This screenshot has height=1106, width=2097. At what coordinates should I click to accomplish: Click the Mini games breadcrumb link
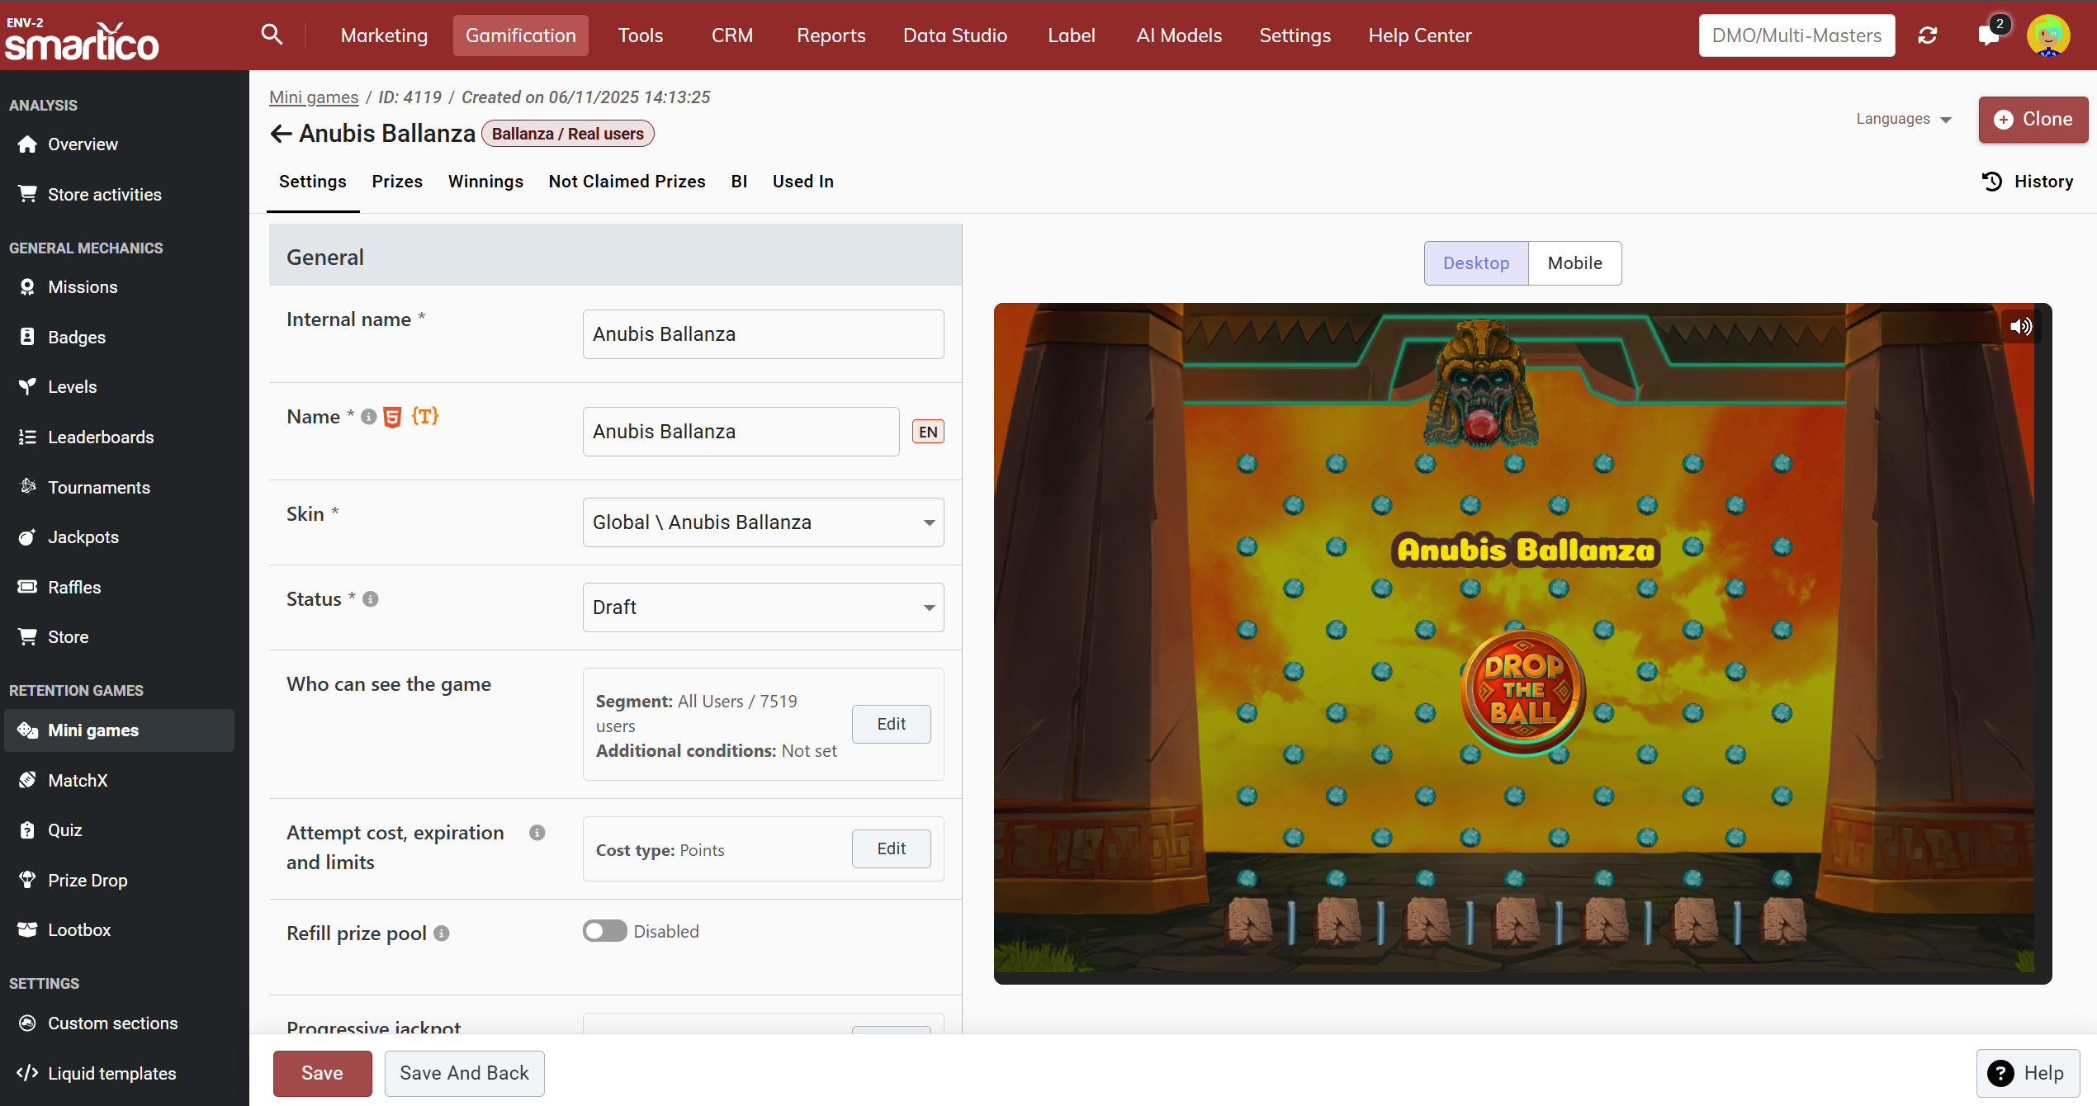314,97
